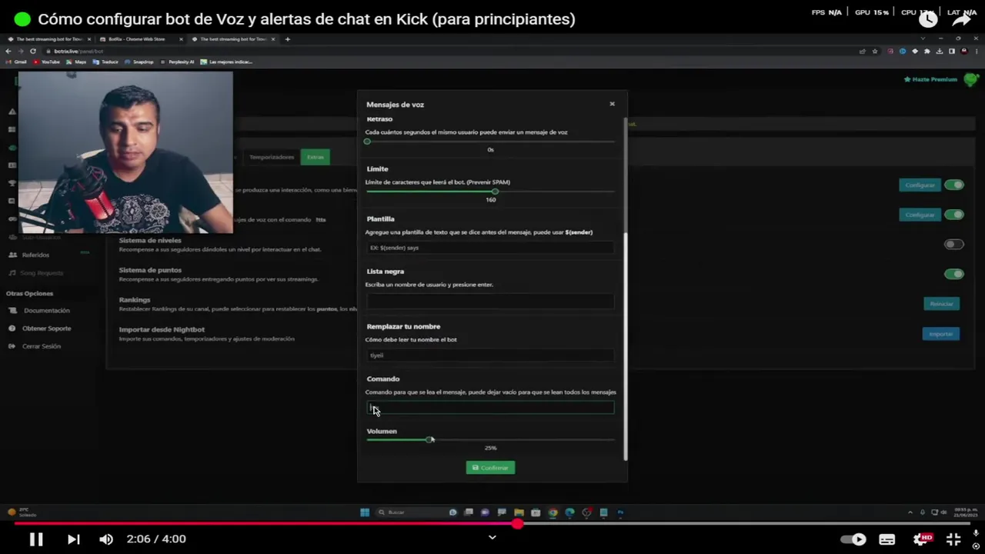Toggle the first green switch on the right
Viewport: 985px width, 554px height.
tap(954, 185)
